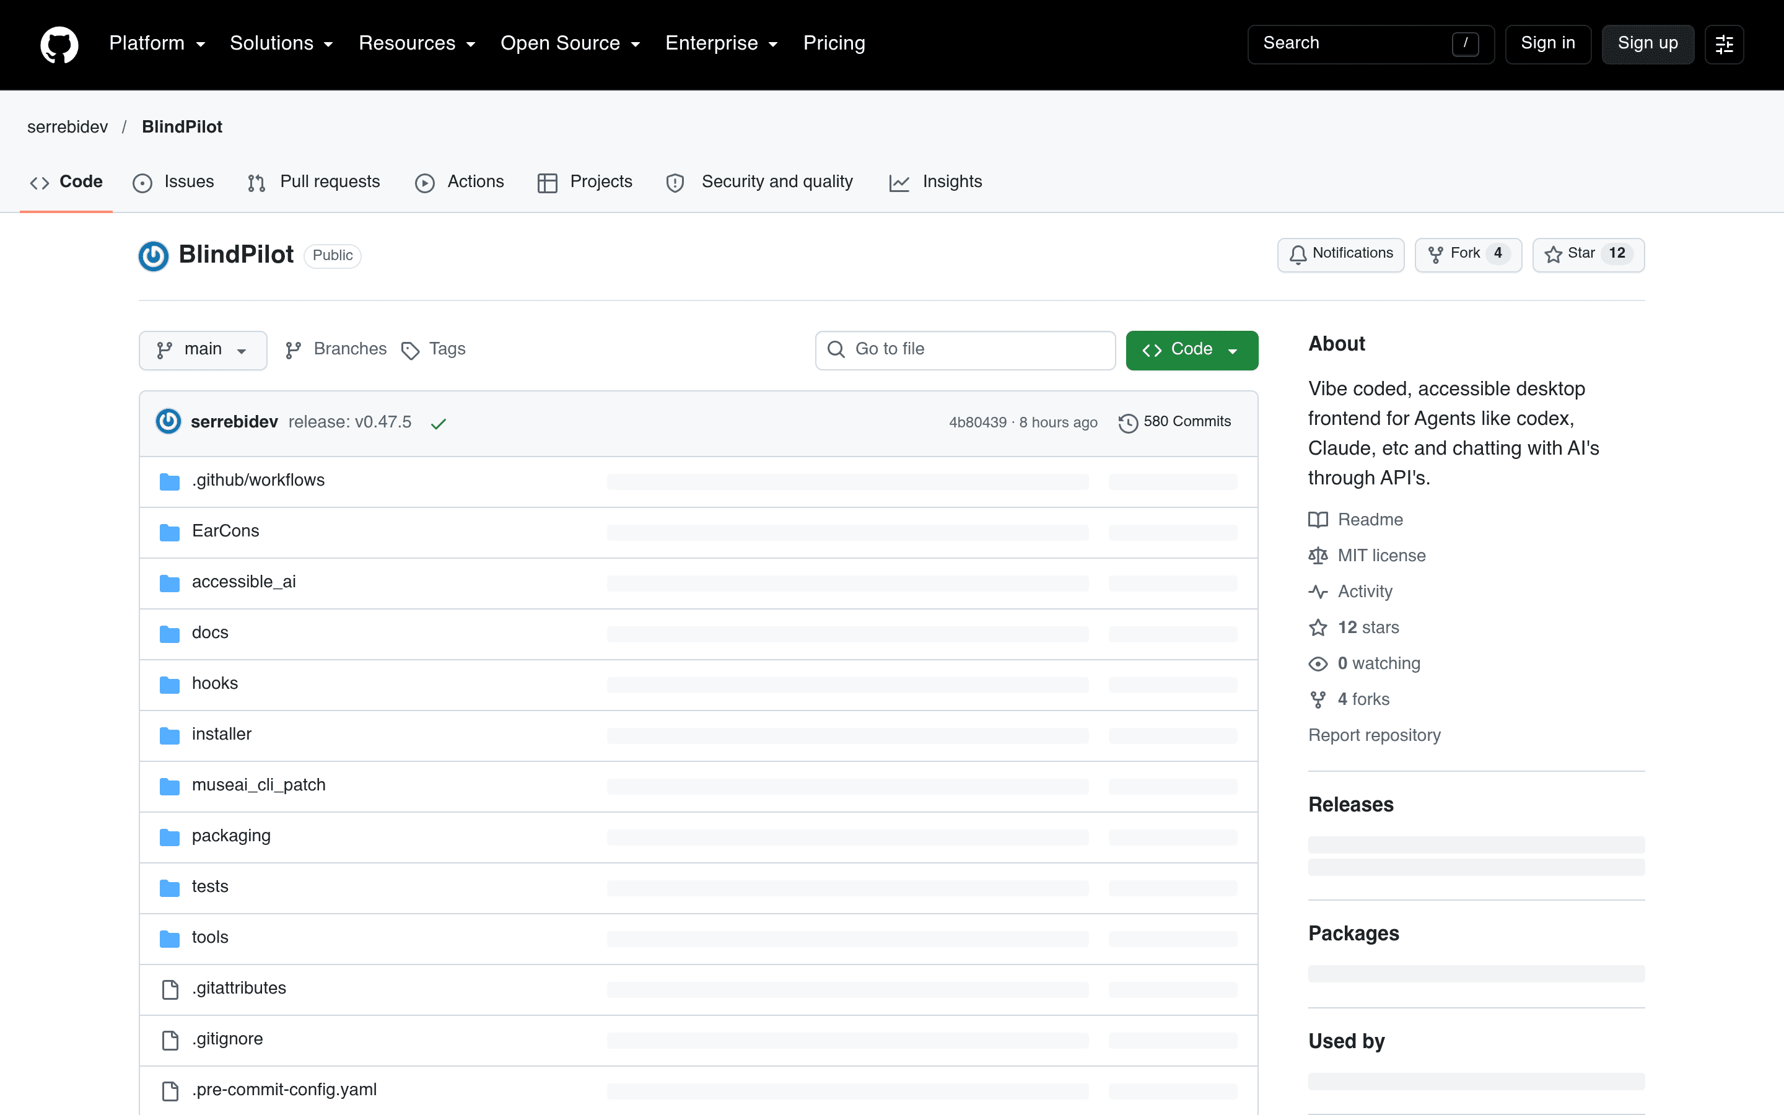Focus the Go to file field
Image resolution: width=1784 pixels, height=1115 pixels.
(965, 350)
